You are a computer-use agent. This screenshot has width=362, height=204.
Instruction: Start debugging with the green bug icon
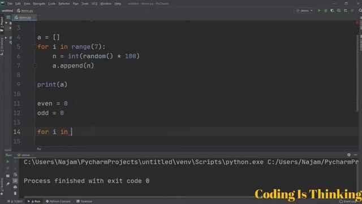[x=326, y=11]
